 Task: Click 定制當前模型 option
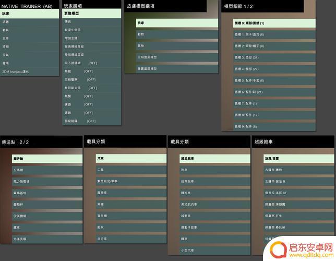click(x=177, y=57)
